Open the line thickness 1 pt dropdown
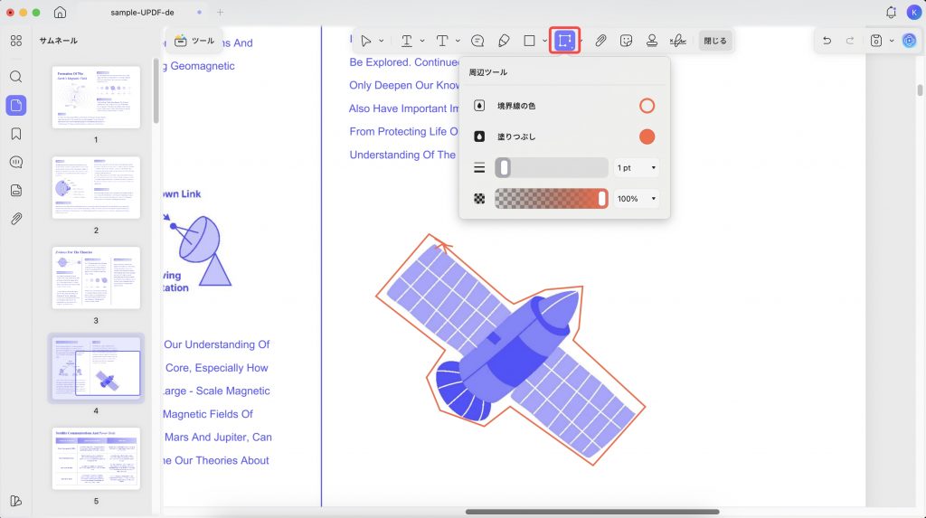 637,168
